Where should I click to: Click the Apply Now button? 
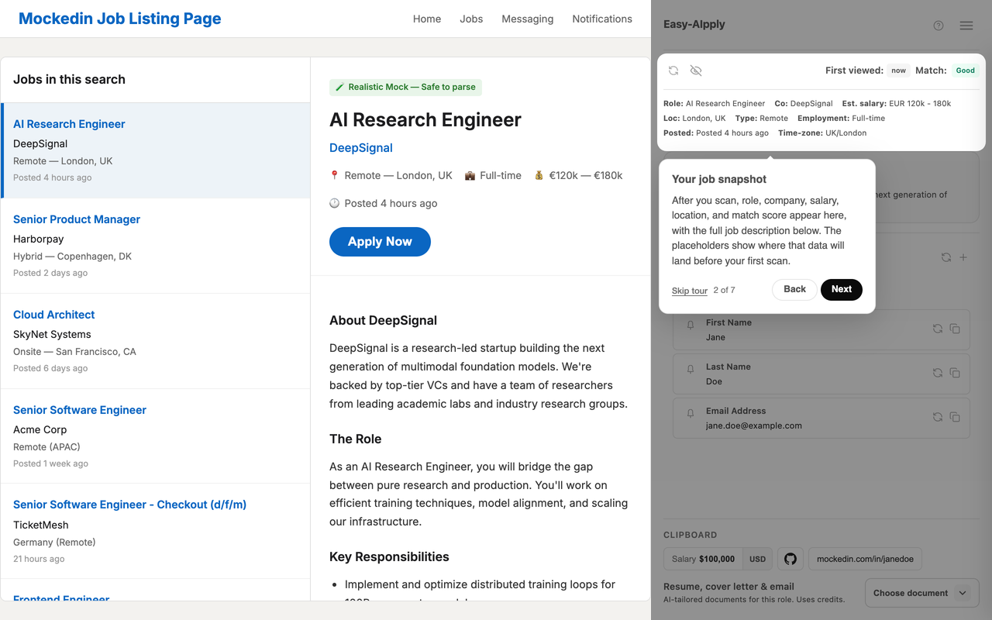pos(380,242)
